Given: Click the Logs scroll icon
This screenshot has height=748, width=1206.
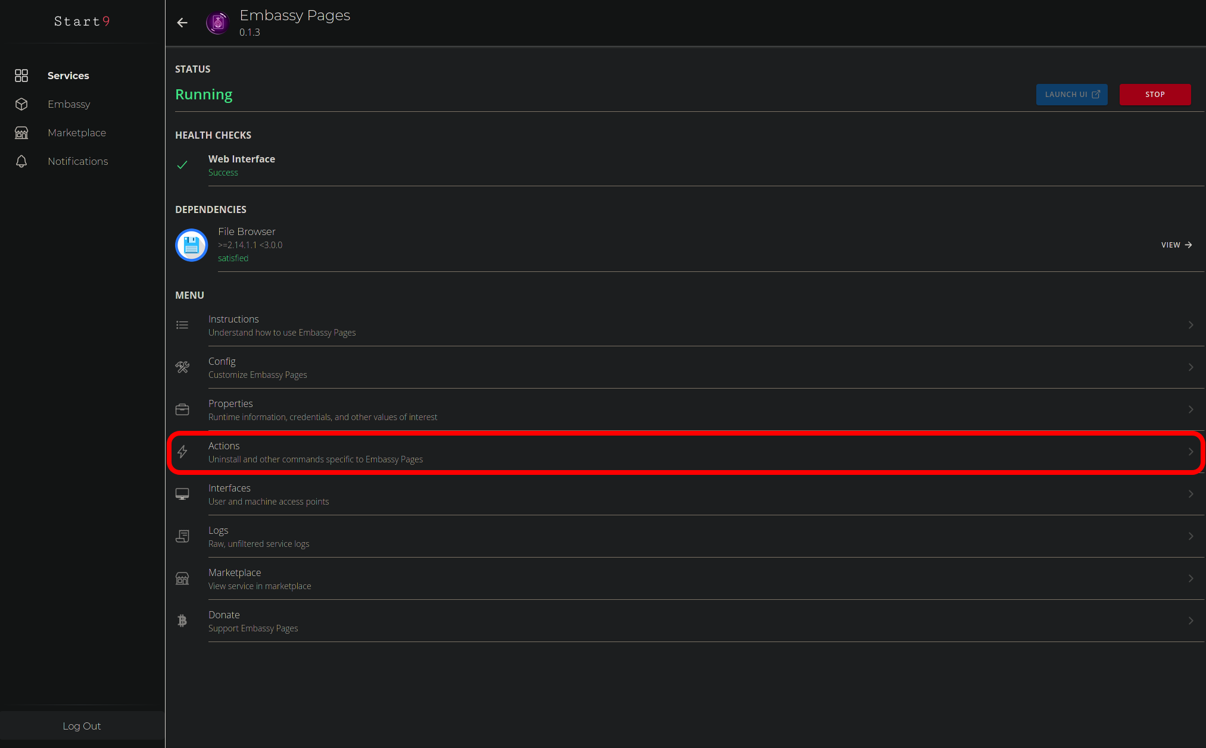Looking at the screenshot, I should click(x=182, y=536).
